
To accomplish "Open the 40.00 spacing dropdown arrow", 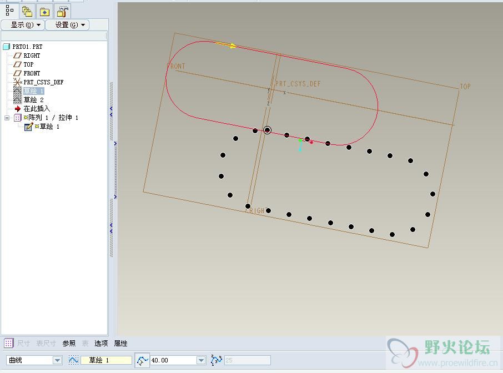I will point(201,360).
